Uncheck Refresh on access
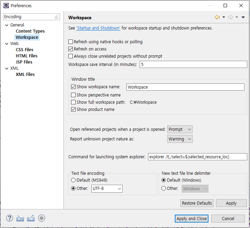Image resolution: width=250 pixels, height=228 pixels. 70,49
